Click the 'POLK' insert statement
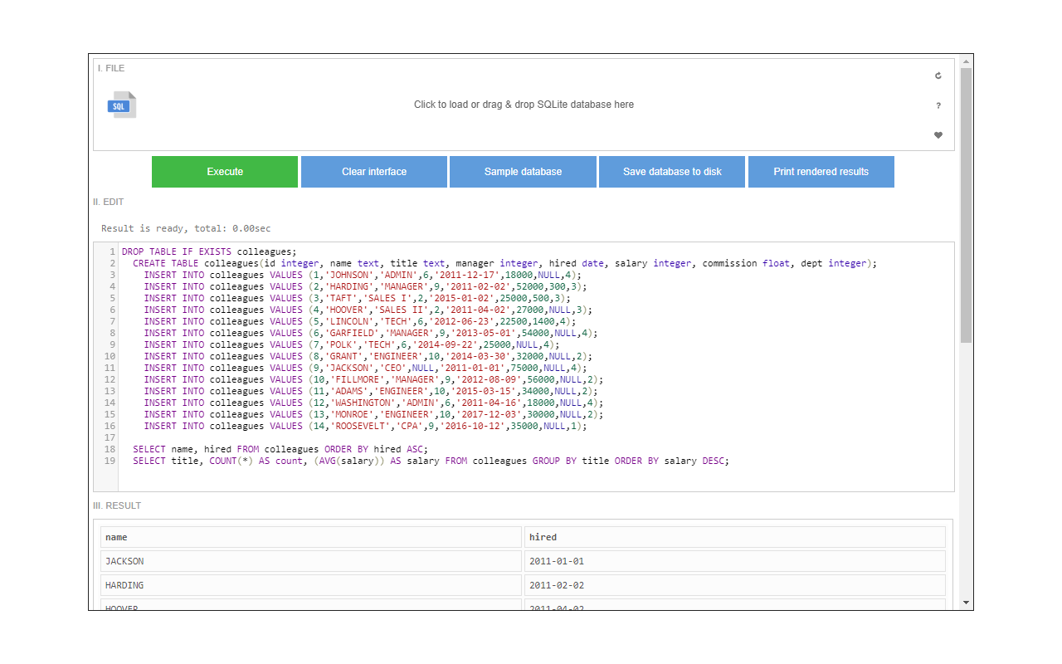1062x664 pixels. [352, 344]
